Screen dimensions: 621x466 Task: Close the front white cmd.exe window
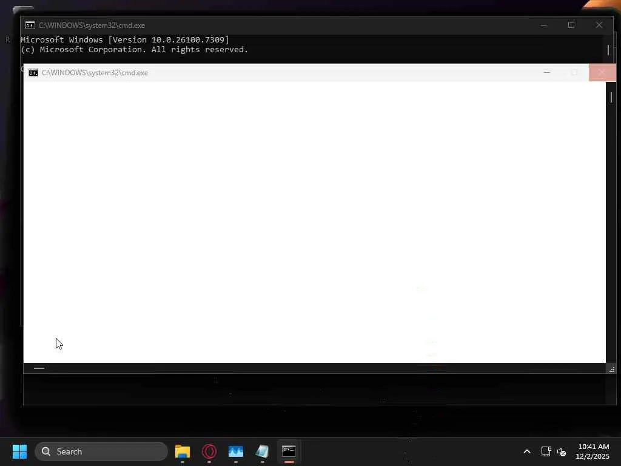(602, 73)
